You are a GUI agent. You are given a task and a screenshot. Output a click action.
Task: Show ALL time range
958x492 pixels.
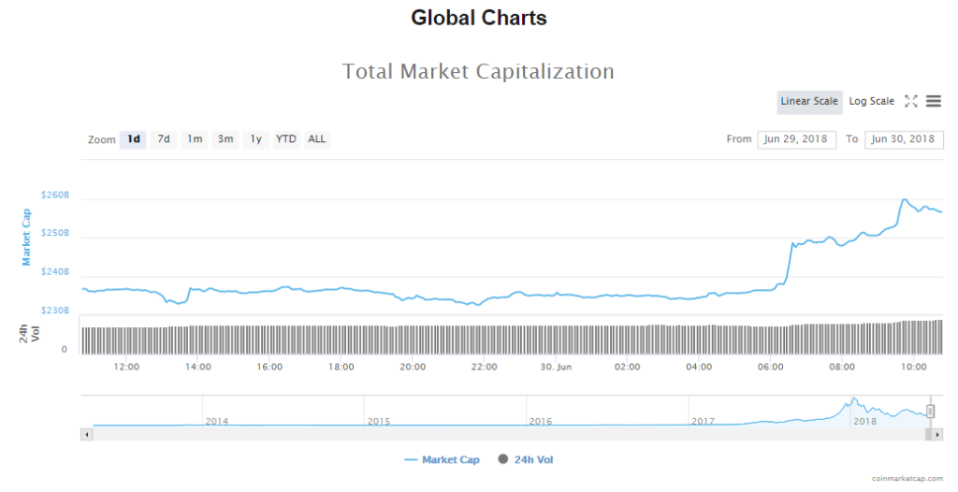click(317, 139)
